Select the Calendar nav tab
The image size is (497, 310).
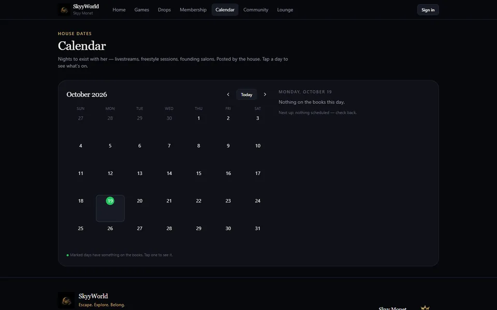click(225, 10)
